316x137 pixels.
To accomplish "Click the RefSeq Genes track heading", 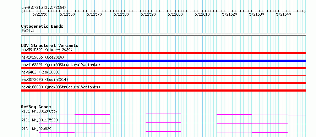I will [36, 107].
